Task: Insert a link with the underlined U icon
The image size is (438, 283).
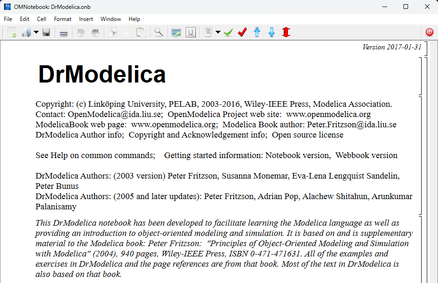Action: (x=191, y=32)
